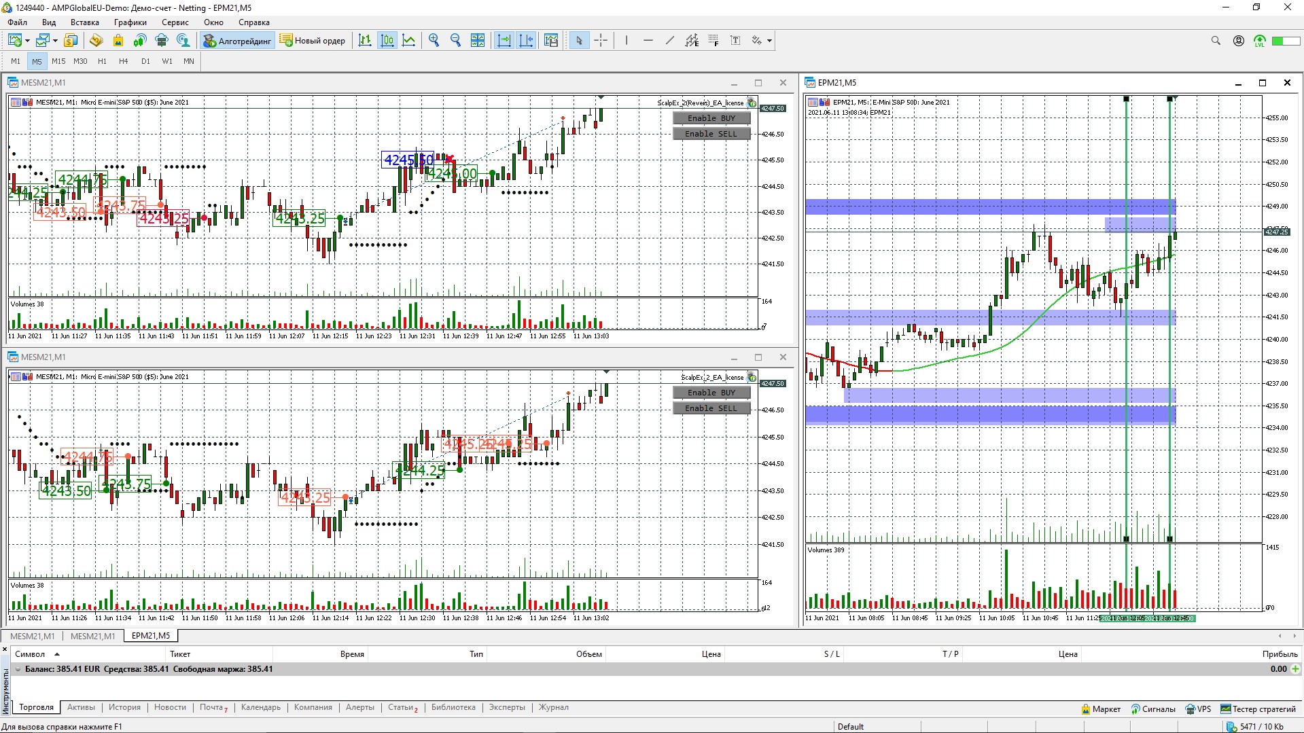Screen dimensions: 1304x733
Task: Open the Графики menu
Action: (x=130, y=22)
